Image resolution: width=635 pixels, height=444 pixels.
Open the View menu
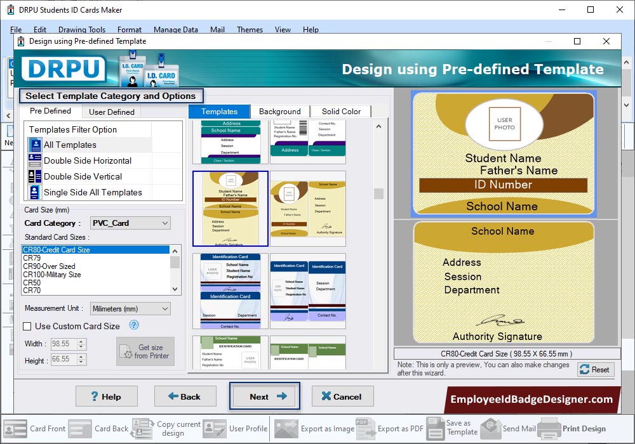283,30
